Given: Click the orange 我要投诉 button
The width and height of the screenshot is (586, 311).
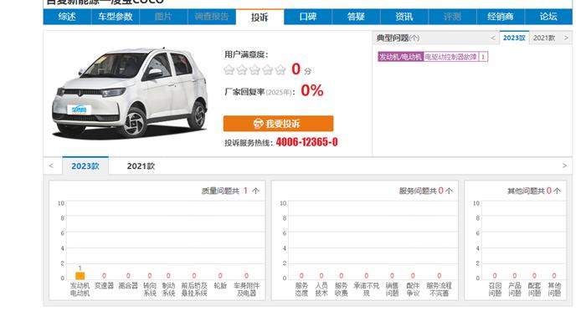Looking at the screenshot, I should 279,124.
